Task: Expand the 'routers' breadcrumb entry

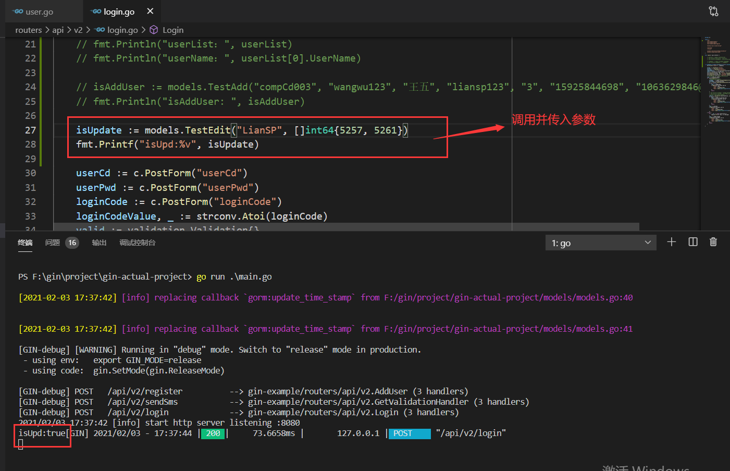Action: click(29, 30)
